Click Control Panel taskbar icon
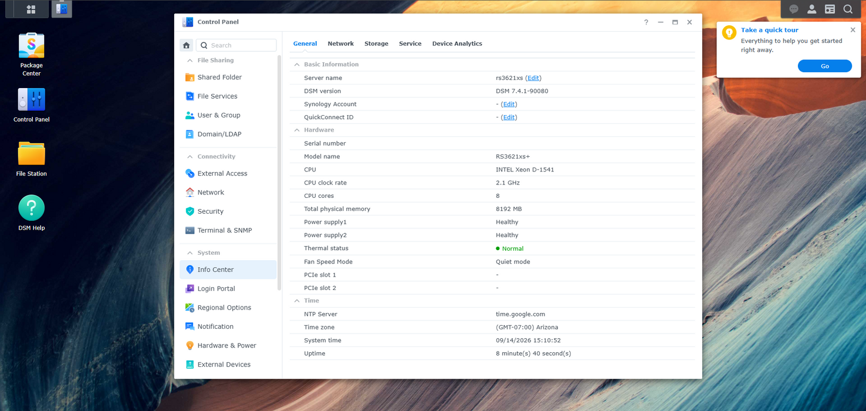 (62, 9)
